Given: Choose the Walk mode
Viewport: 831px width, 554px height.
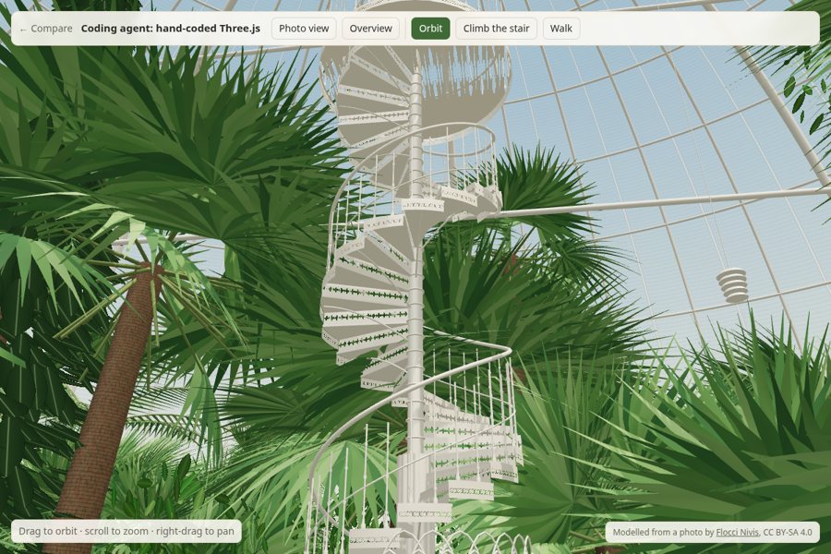Looking at the screenshot, I should tap(560, 29).
